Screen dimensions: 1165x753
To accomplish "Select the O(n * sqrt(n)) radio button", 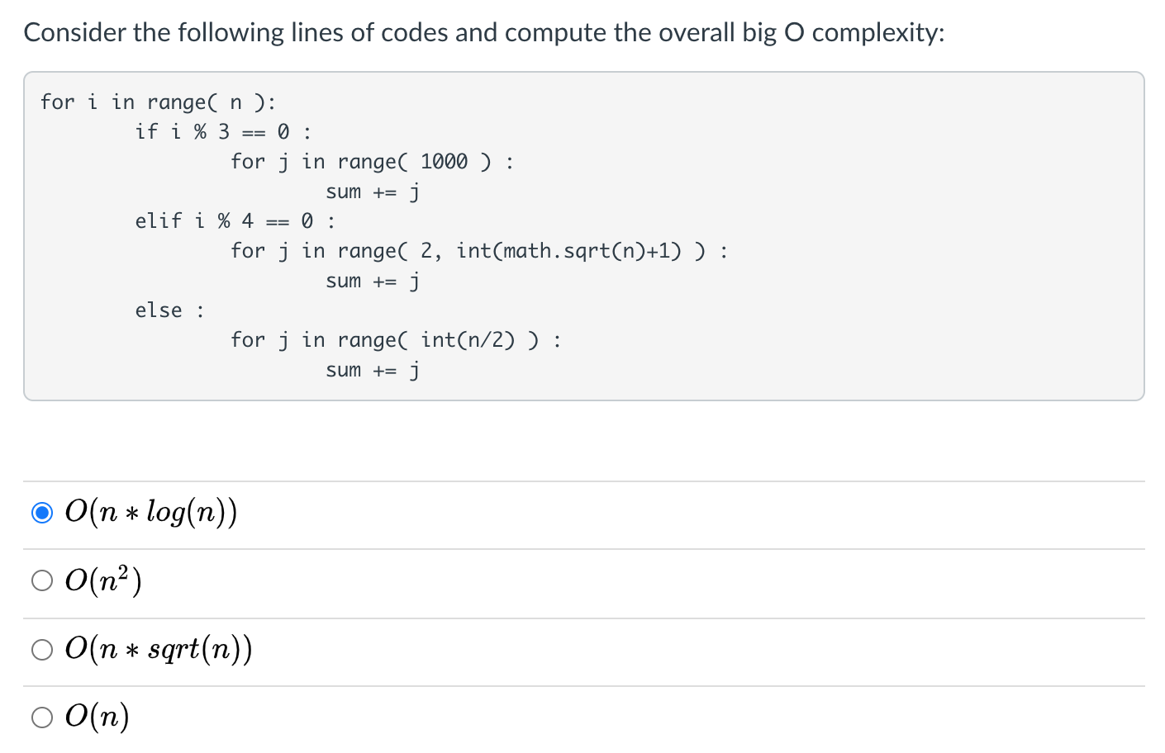I will coord(42,649).
